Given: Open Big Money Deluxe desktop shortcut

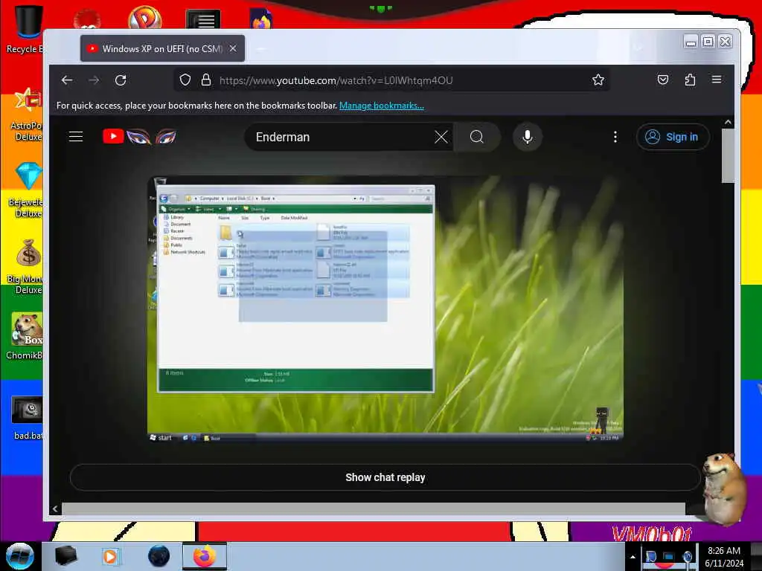Looking at the screenshot, I should 25,267.
